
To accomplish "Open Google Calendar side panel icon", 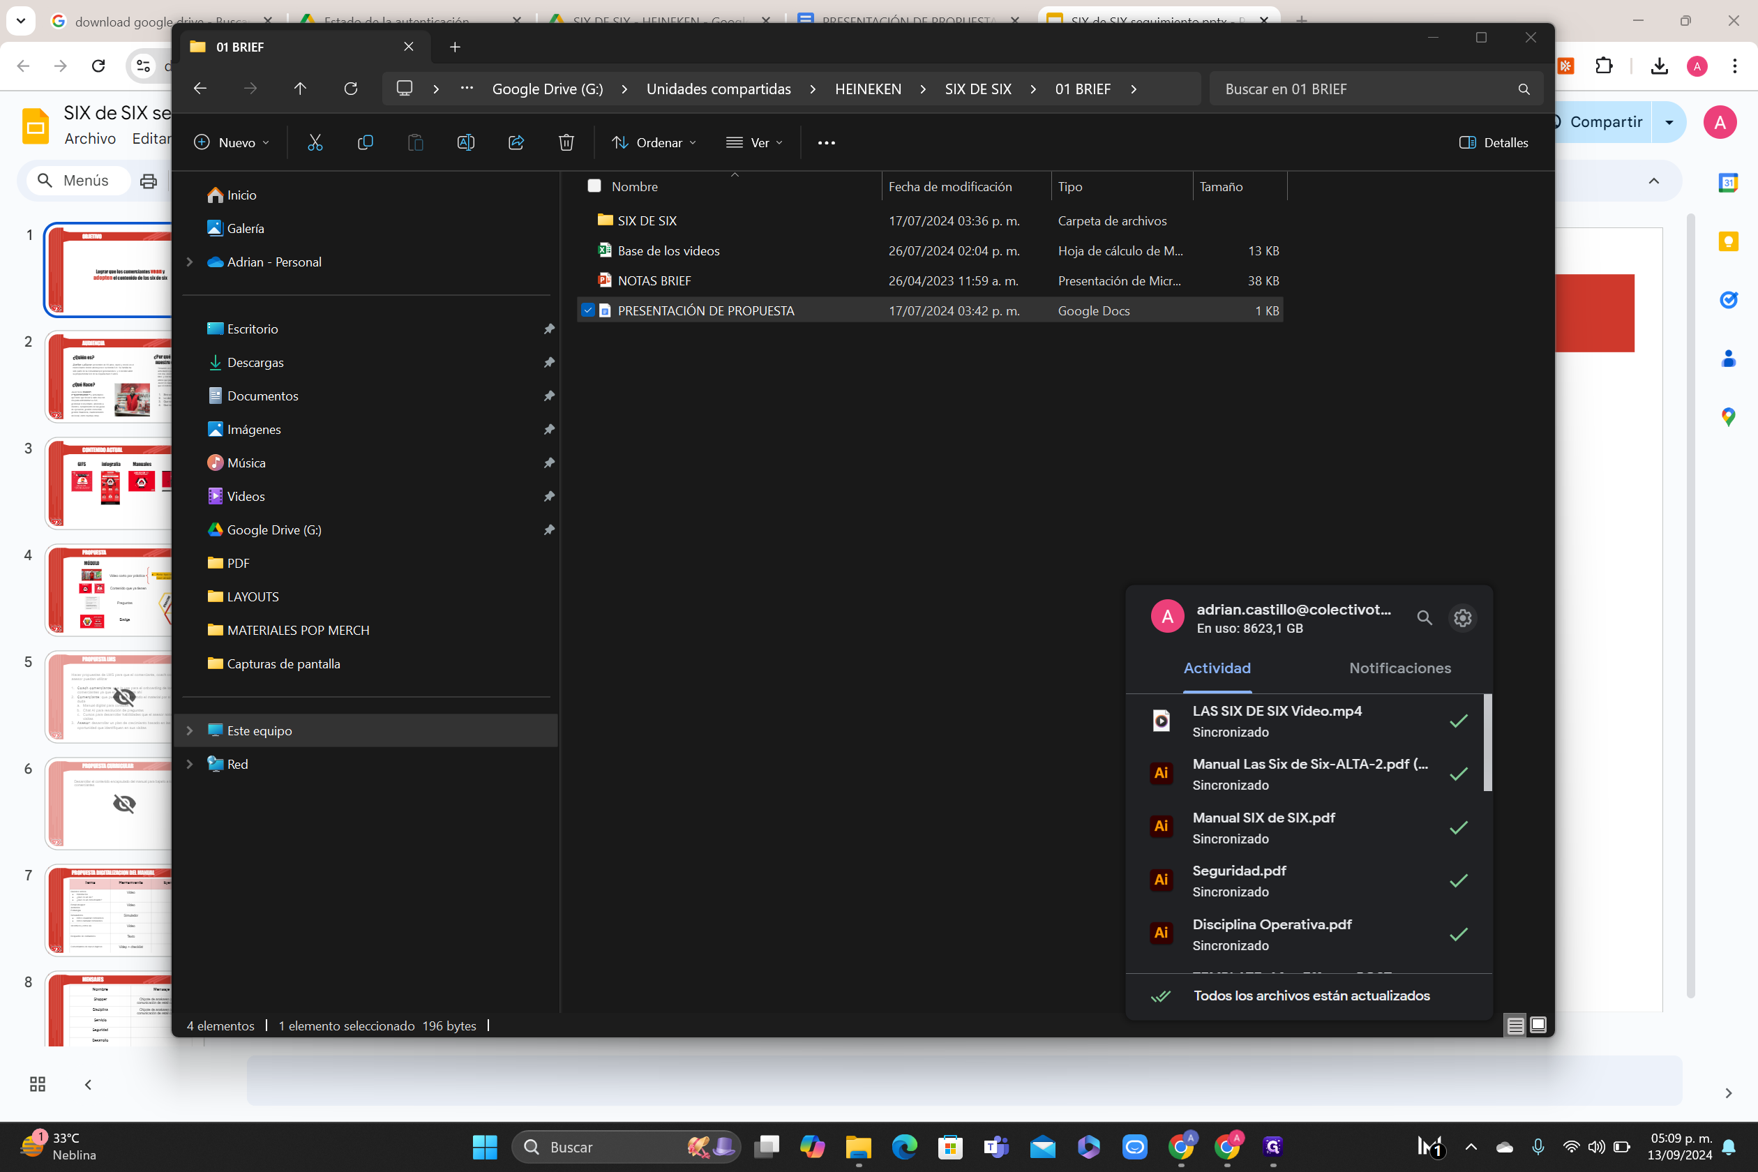I will pos(1728,182).
